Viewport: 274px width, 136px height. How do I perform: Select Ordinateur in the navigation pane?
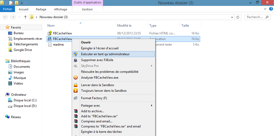[x=19, y=95]
